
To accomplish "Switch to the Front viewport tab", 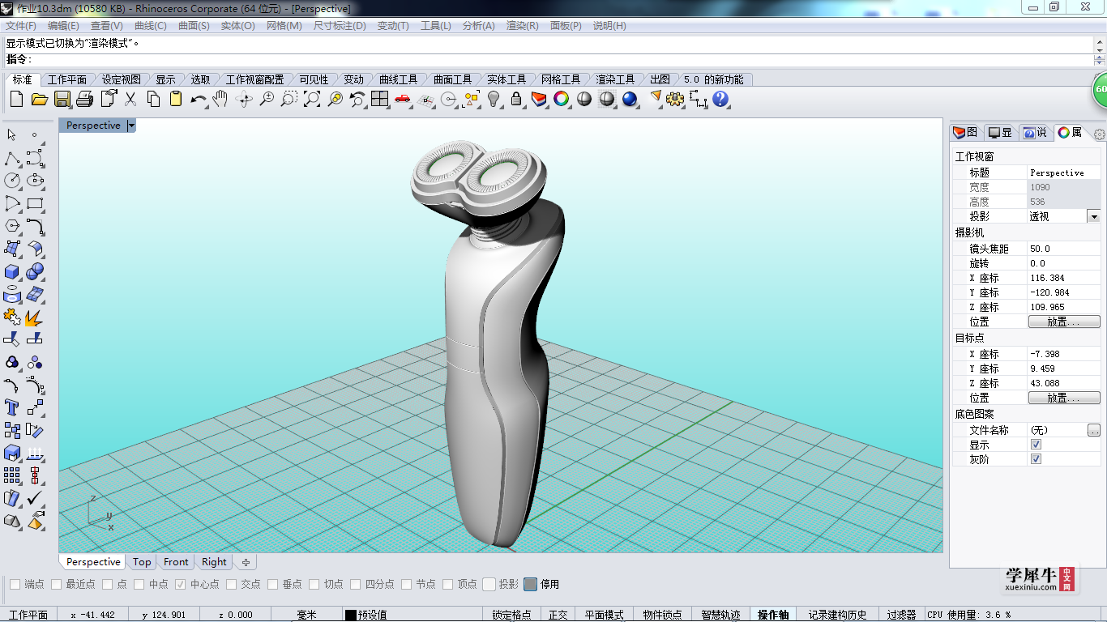I will point(176,562).
